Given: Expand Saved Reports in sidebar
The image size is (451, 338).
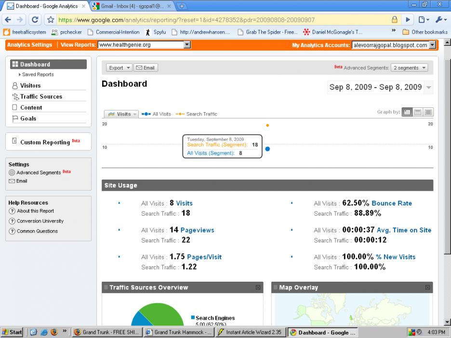Looking at the screenshot, I should 36,75.
